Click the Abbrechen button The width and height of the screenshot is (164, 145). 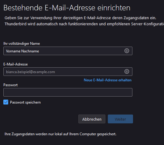(92, 119)
